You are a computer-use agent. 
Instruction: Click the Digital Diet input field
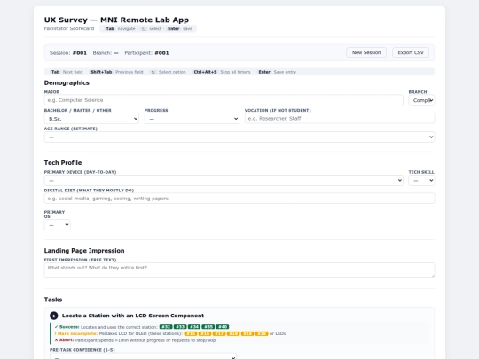click(239, 199)
